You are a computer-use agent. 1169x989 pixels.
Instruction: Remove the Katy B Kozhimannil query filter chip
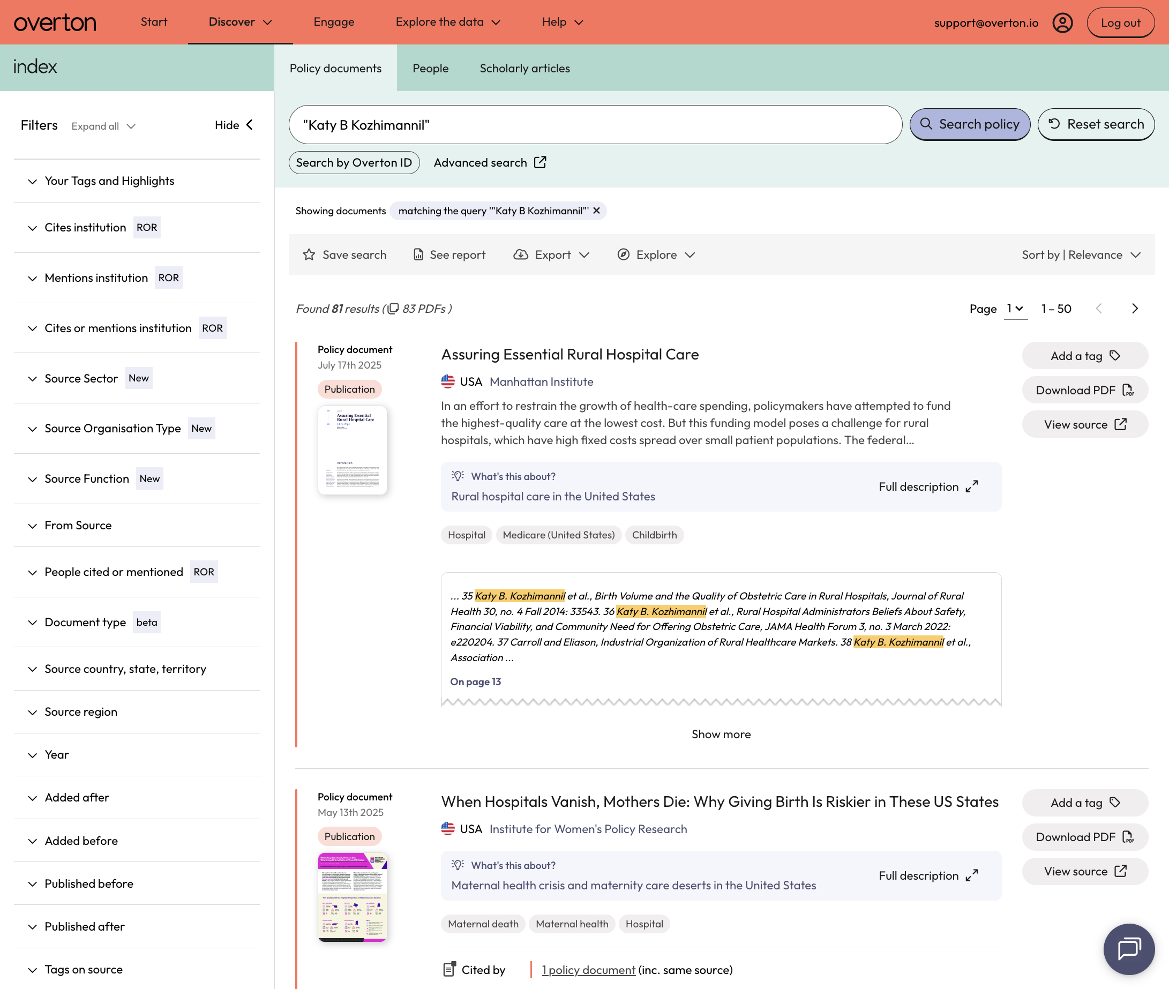[x=597, y=210]
